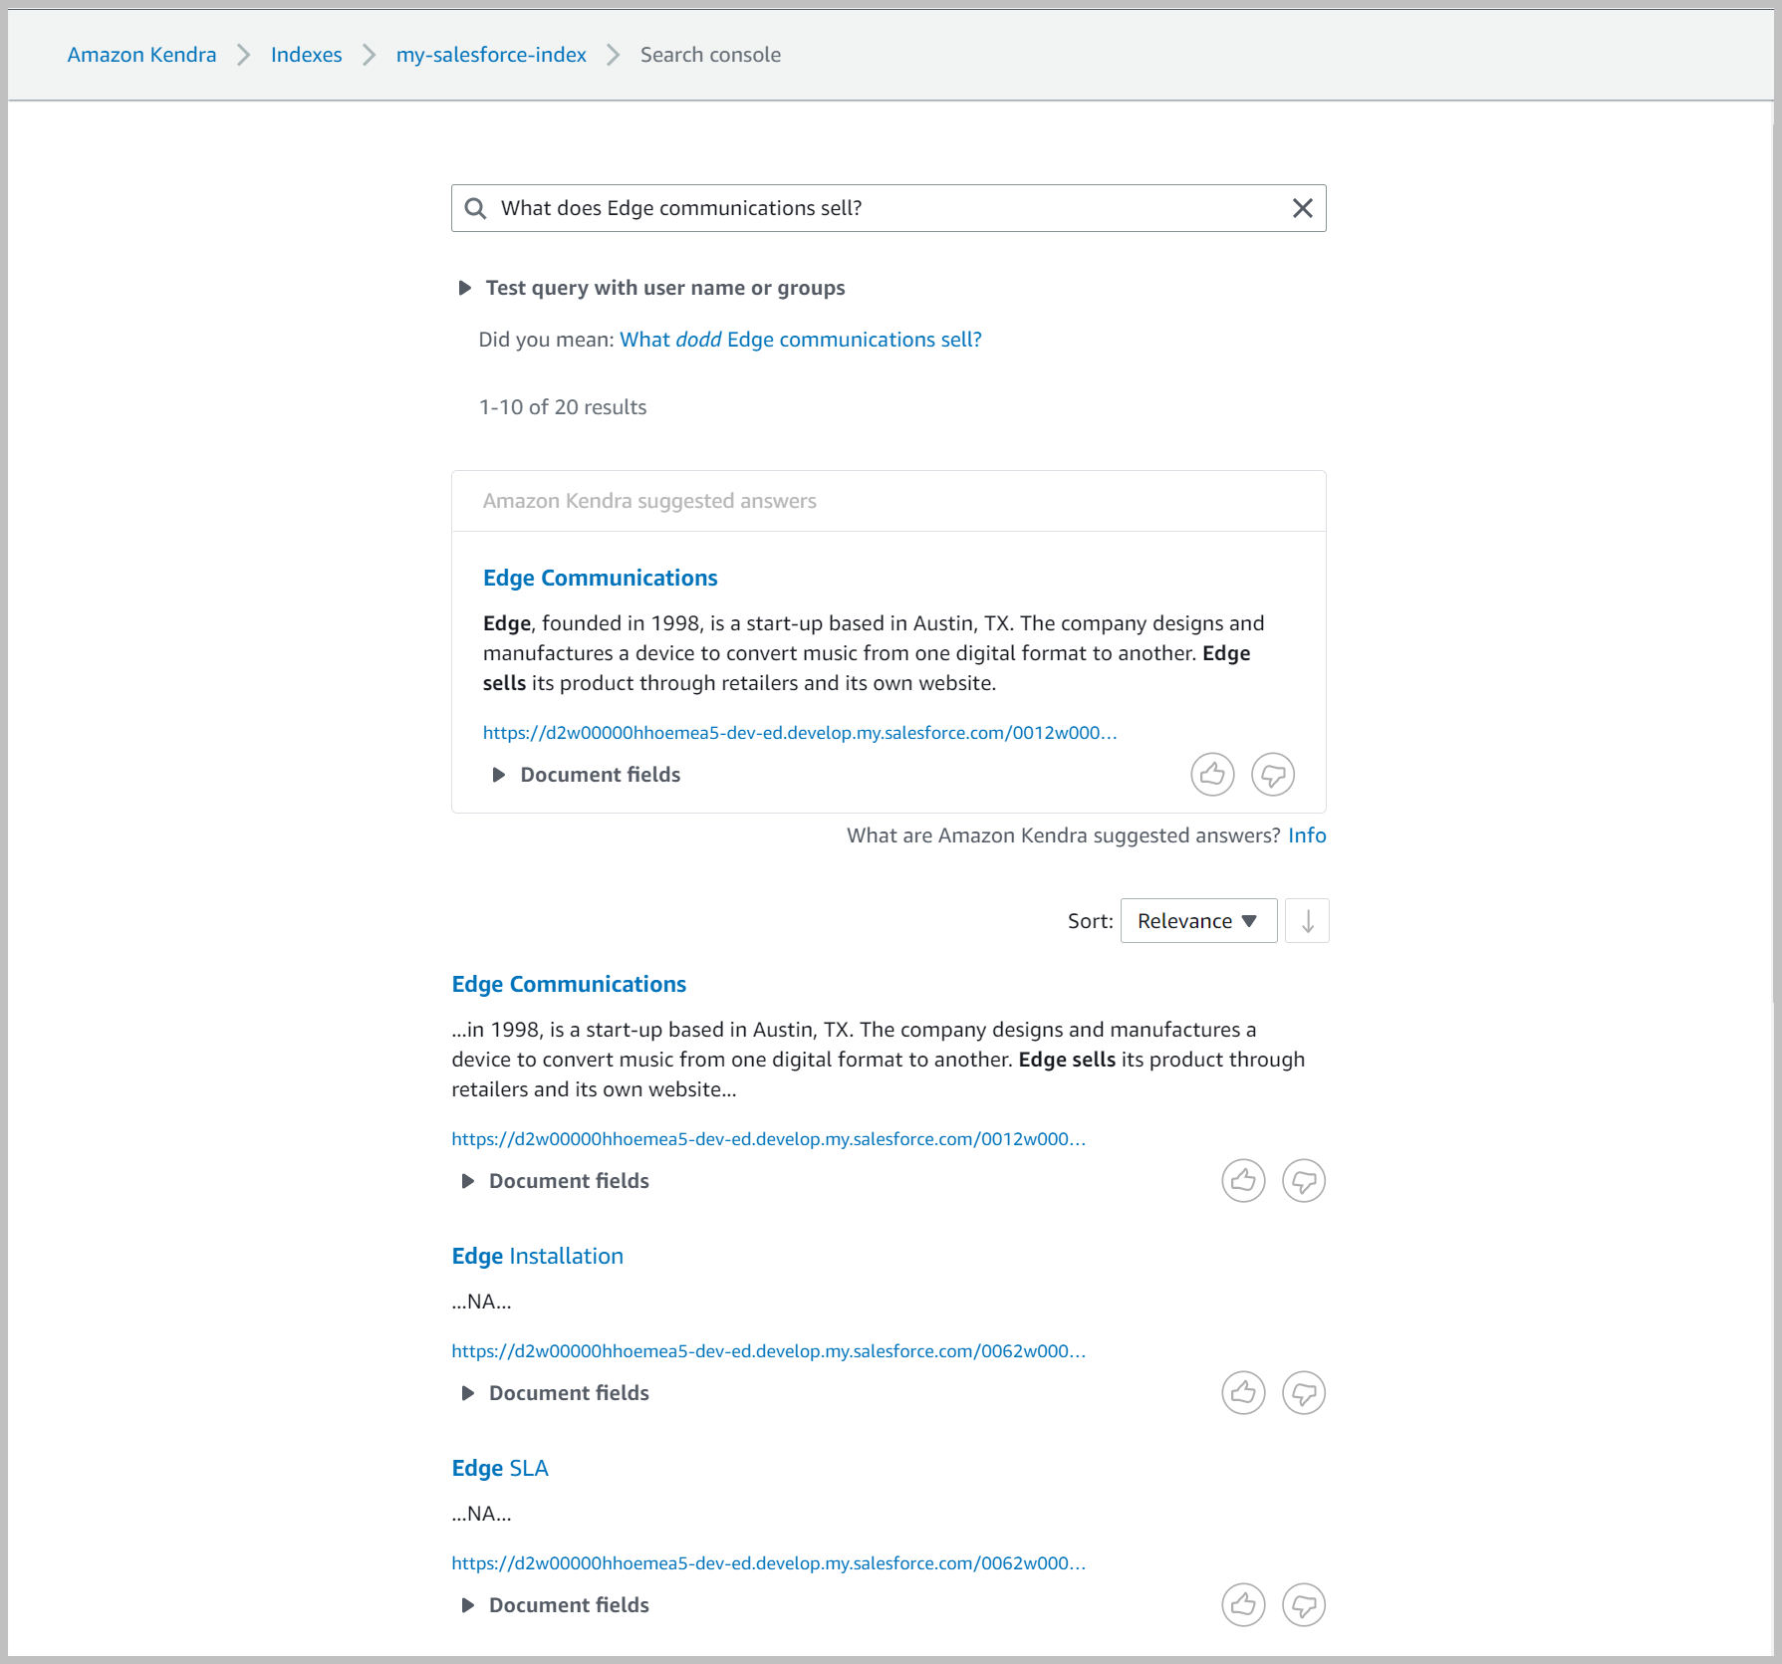
Task: Click Info link about suggested answers
Action: pyautogui.click(x=1307, y=835)
